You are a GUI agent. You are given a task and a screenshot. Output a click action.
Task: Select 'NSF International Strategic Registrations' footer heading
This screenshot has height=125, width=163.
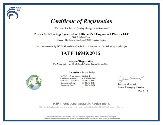click(81, 104)
